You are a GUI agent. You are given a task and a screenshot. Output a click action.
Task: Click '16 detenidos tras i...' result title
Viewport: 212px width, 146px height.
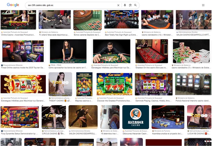tap(110, 134)
